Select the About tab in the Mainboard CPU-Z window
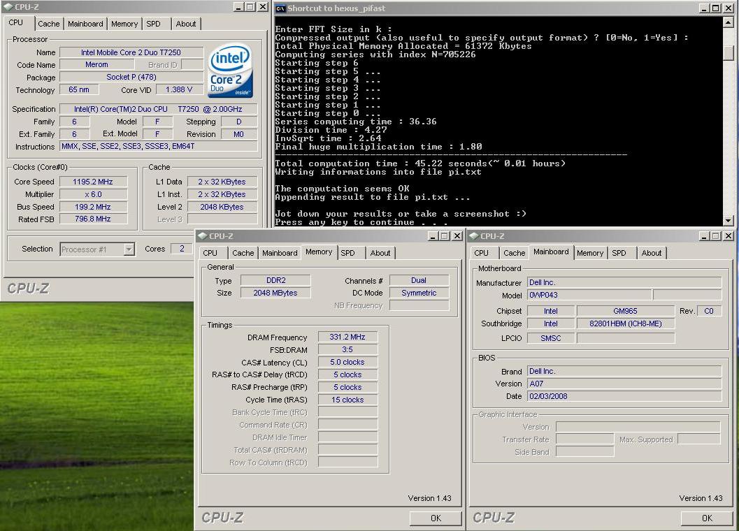The width and height of the screenshot is (739, 531). click(x=652, y=252)
